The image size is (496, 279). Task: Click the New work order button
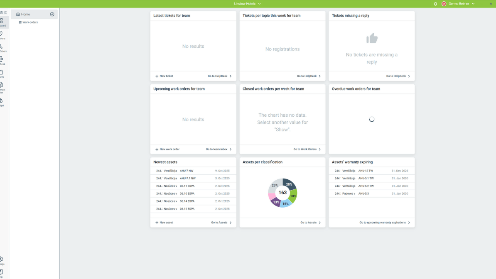pyautogui.click(x=167, y=149)
